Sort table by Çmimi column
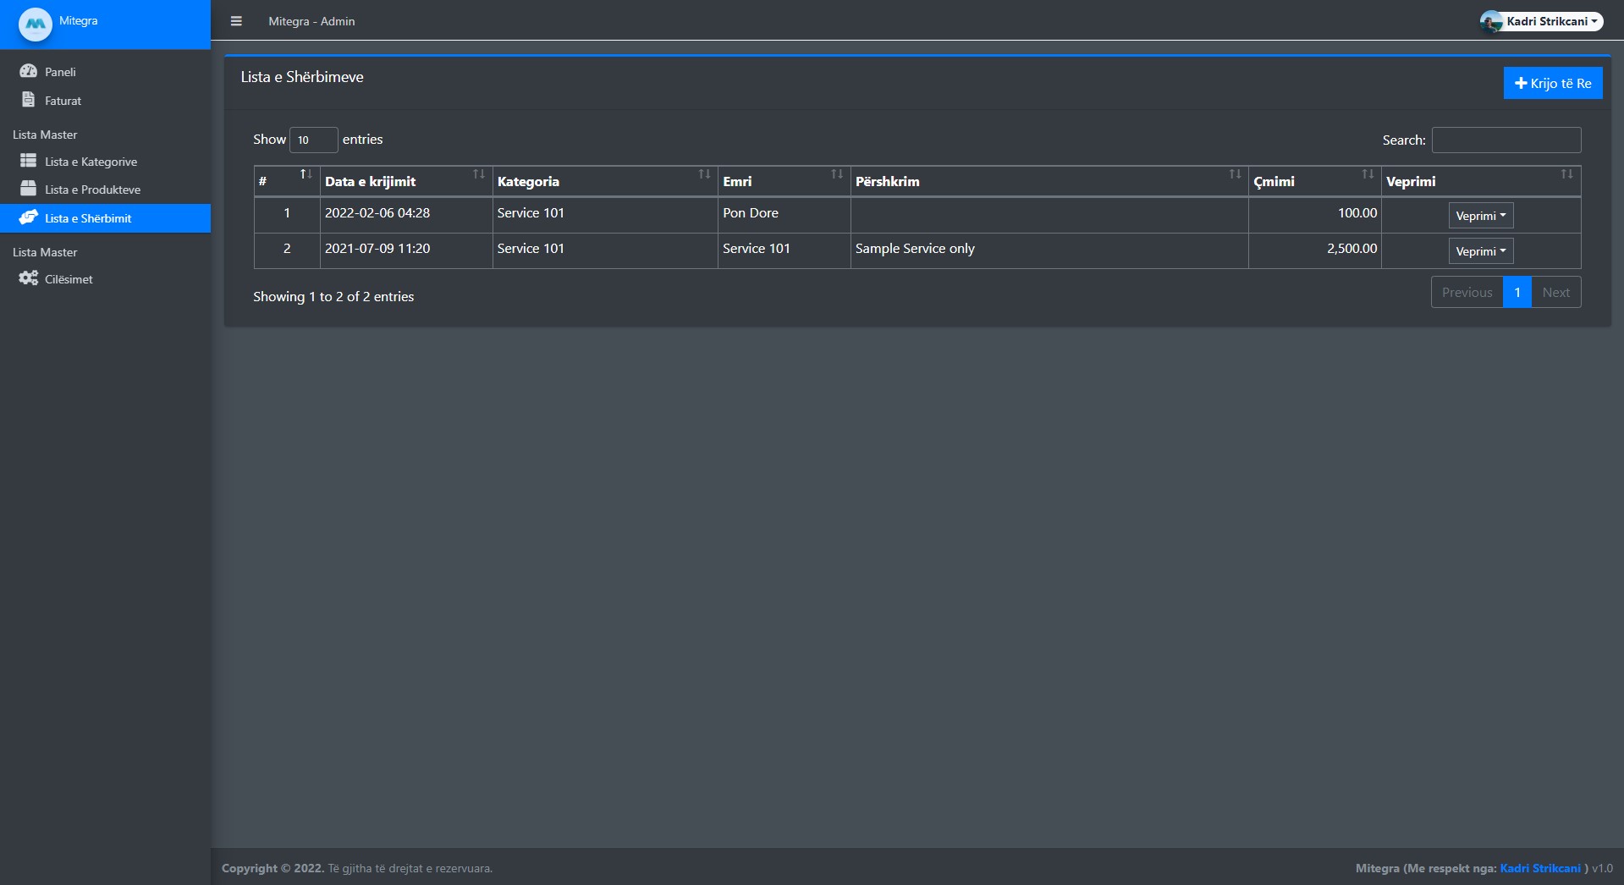This screenshot has height=885, width=1624. [x=1313, y=181]
